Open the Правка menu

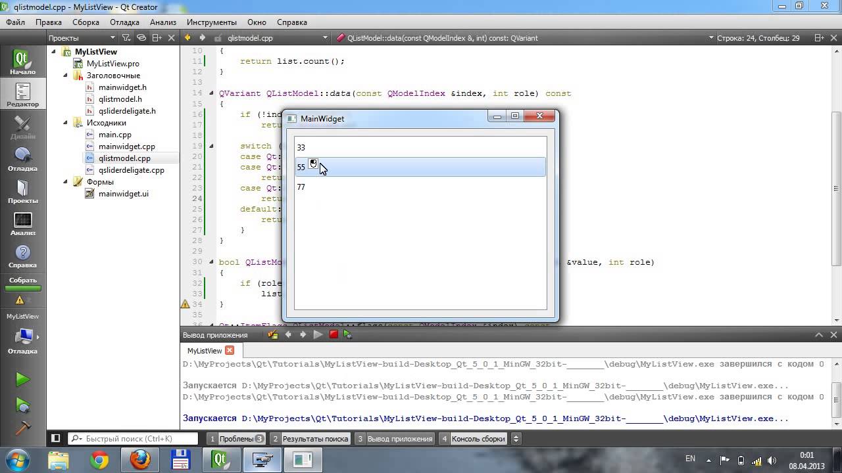click(x=49, y=22)
